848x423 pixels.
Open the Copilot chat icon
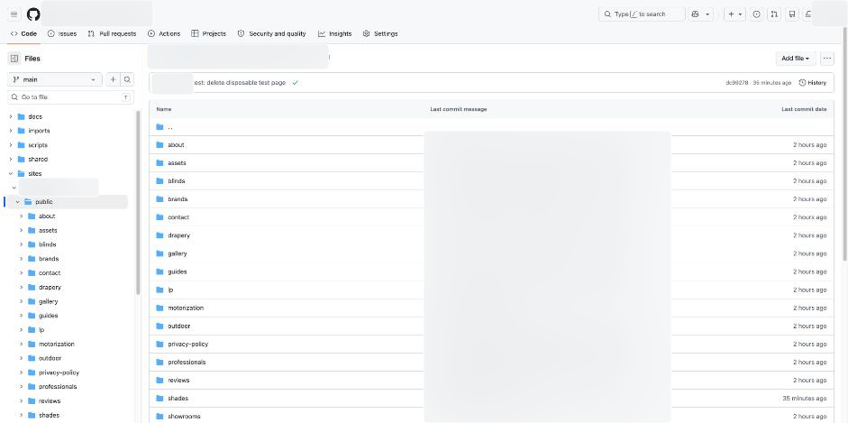[696, 14]
